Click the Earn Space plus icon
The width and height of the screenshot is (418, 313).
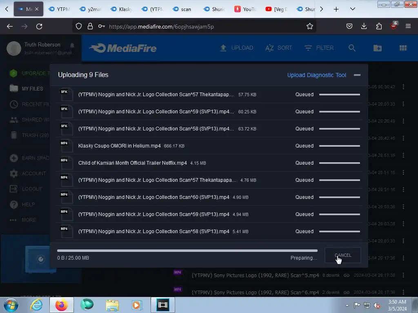coord(13,158)
